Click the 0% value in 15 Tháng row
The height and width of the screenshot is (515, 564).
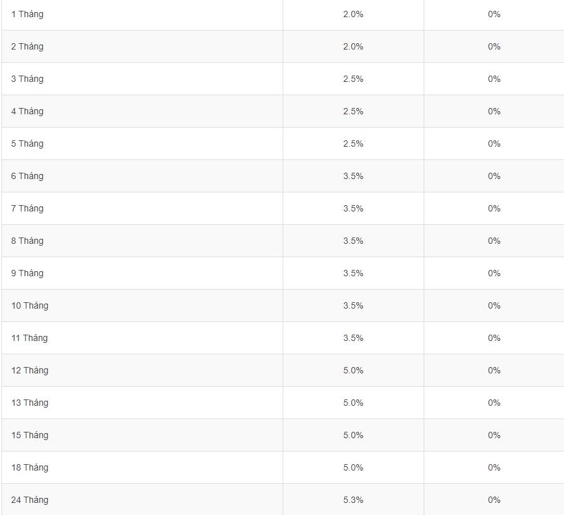(x=494, y=435)
